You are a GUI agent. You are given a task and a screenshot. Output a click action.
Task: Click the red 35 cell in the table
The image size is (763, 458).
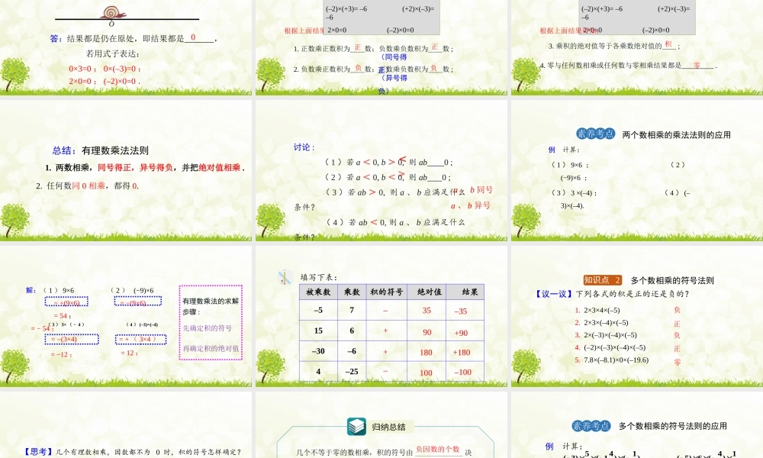[x=427, y=311]
